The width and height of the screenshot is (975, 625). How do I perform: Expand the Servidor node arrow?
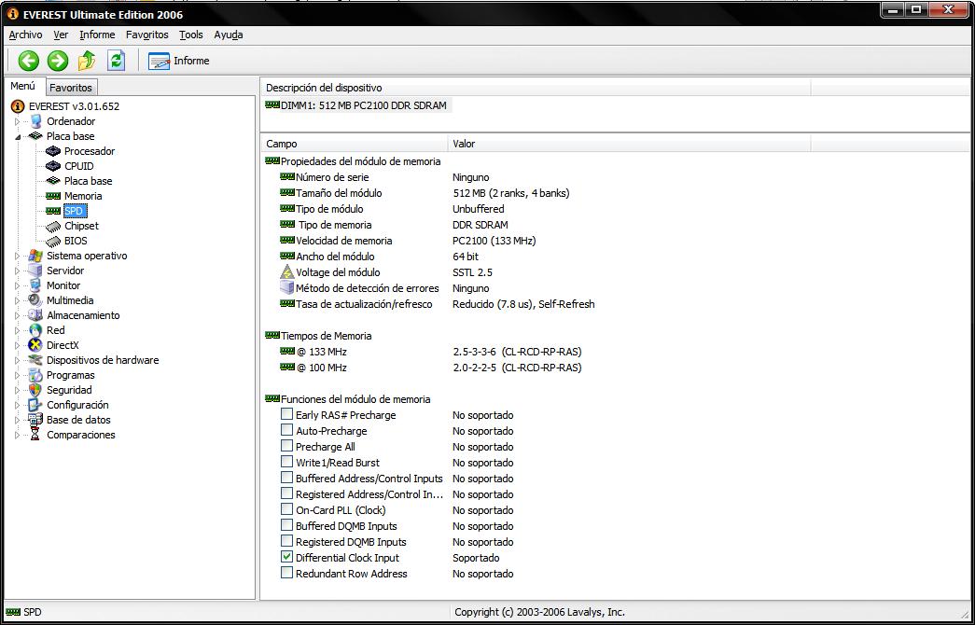click(18, 271)
